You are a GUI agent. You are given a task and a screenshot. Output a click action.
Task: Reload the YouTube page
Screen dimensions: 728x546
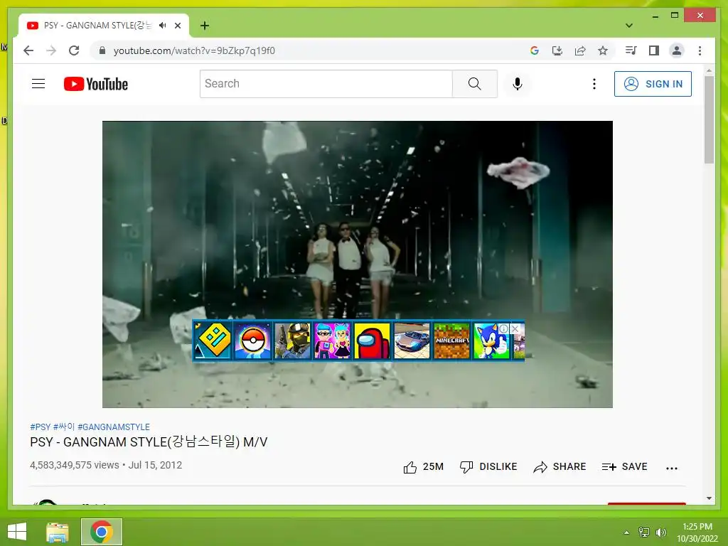click(x=74, y=50)
